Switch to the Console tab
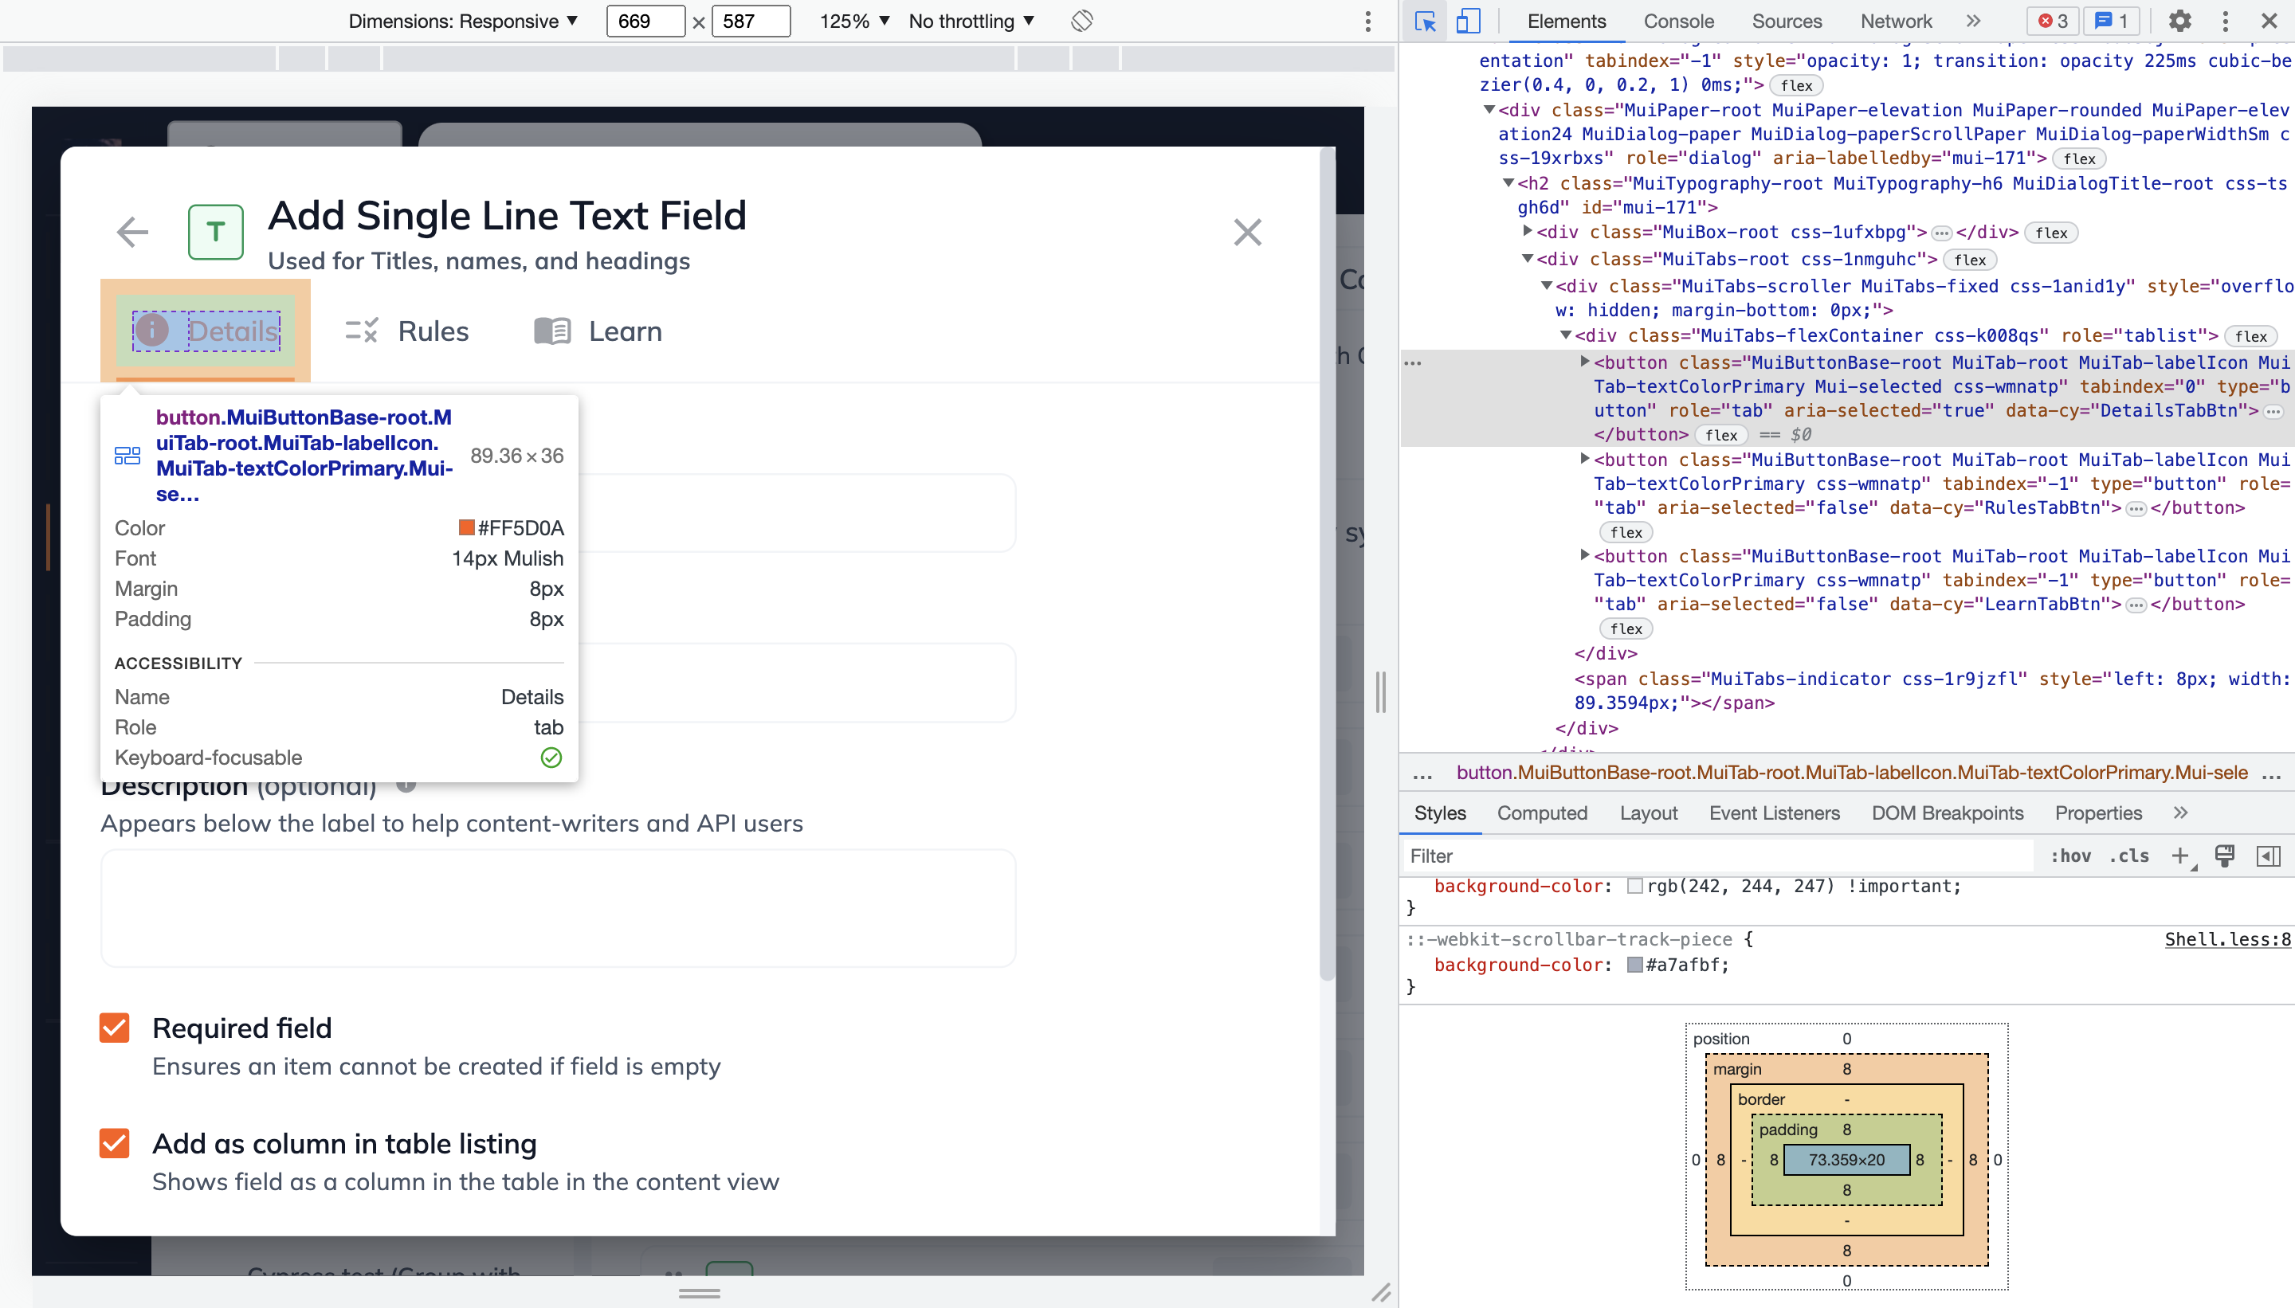2295x1308 pixels. click(1678, 21)
